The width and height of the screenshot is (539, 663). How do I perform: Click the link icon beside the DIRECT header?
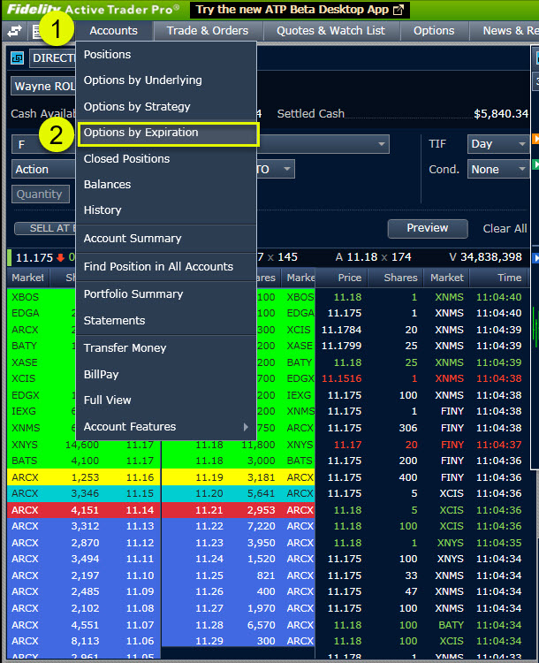[17, 58]
